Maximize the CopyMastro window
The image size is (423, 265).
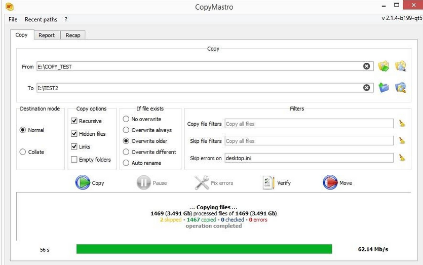pos(397,5)
